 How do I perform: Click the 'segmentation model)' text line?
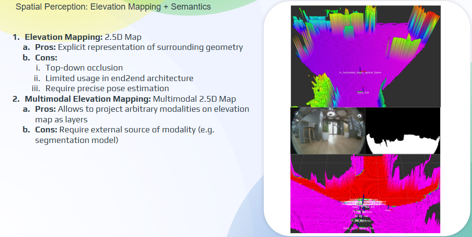click(x=76, y=140)
